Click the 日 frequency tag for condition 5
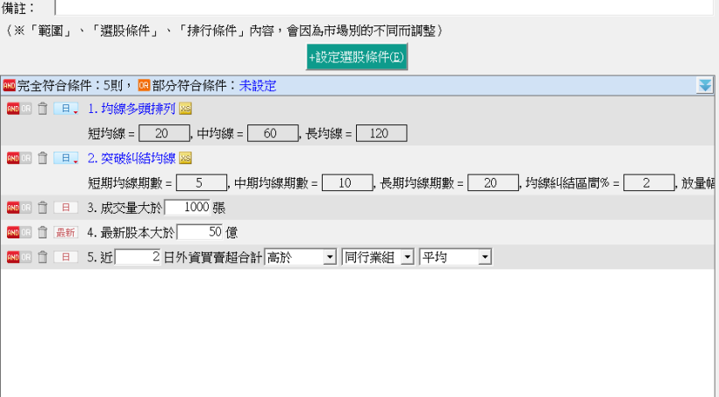Screen dimensions: 719x397 [x=66, y=257]
